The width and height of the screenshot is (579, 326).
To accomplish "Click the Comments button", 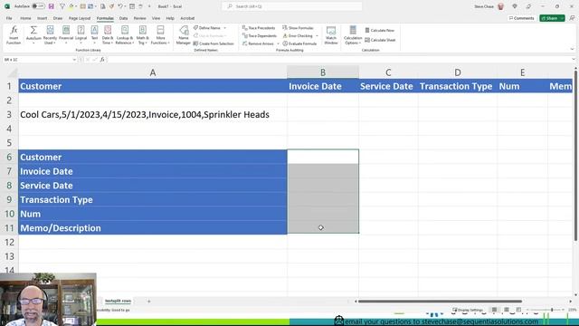I will (x=521, y=18).
